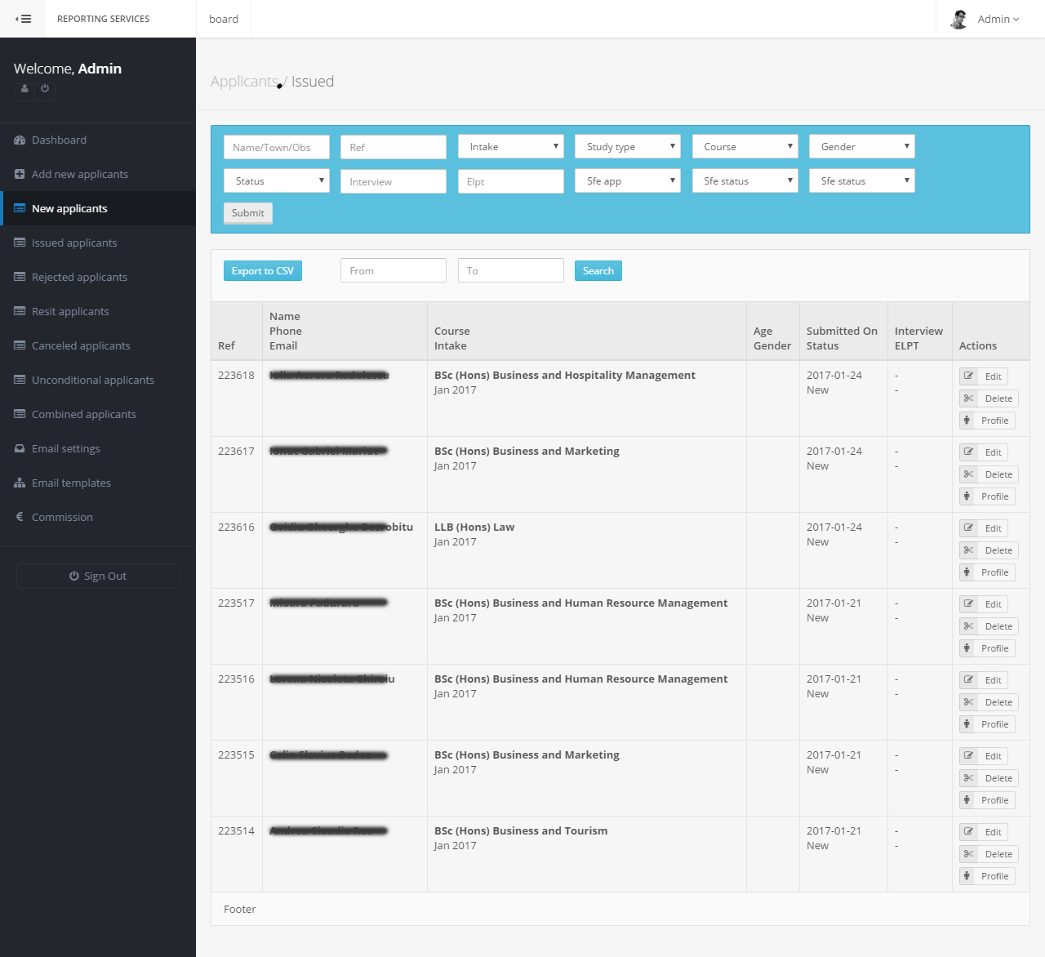
Task: Open the Gender dropdown filter
Action: [861, 147]
